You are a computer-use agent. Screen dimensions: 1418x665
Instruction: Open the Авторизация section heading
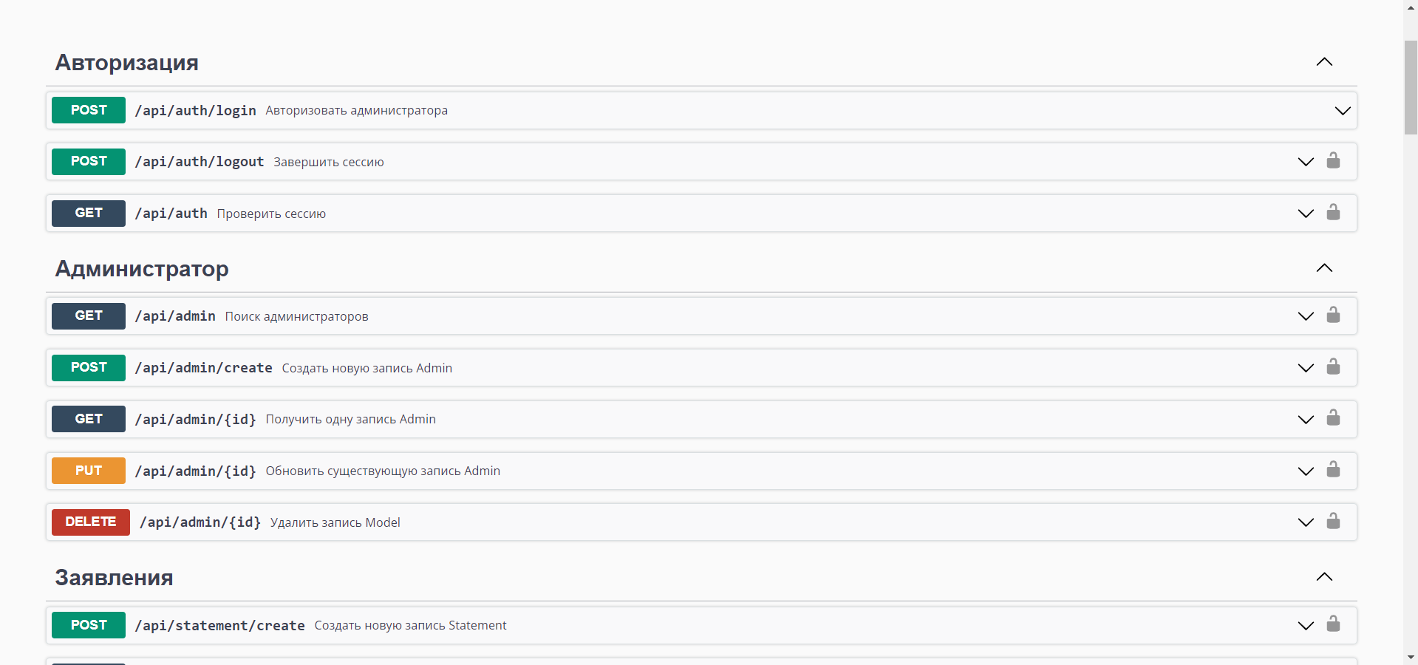point(127,63)
